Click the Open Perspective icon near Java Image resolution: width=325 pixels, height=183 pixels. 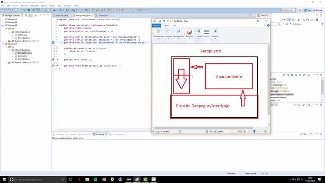pos(300,10)
